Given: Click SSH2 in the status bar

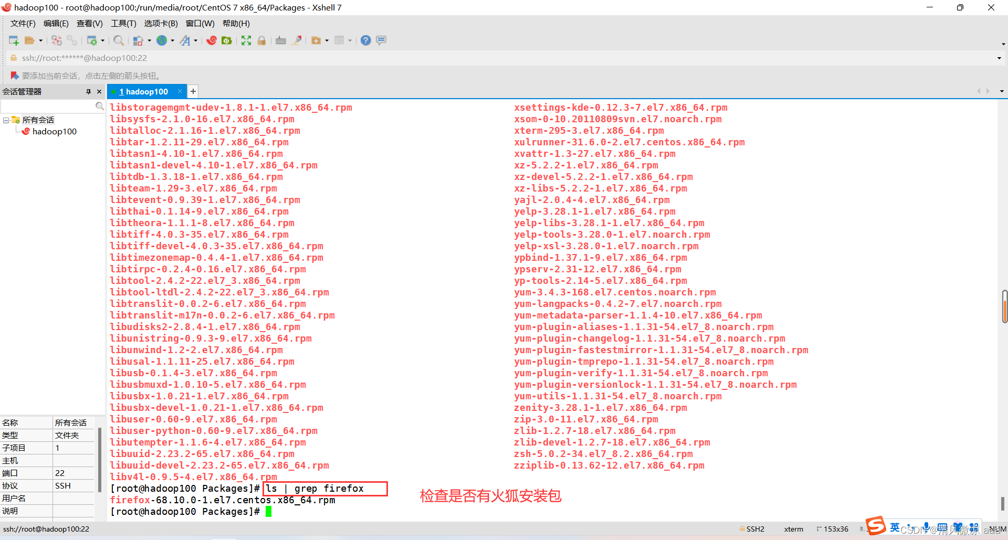Looking at the screenshot, I should click(x=755, y=529).
